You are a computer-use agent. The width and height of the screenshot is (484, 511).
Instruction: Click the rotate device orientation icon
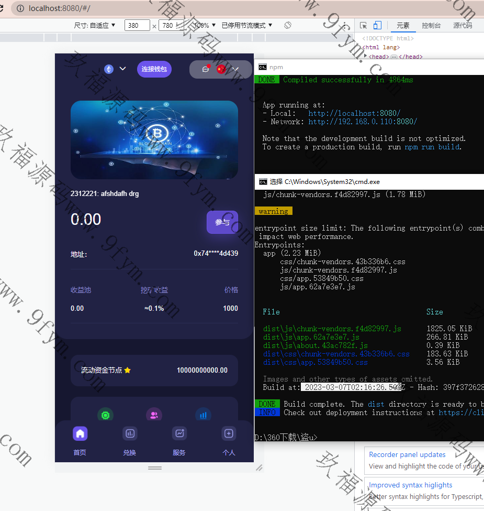(287, 25)
